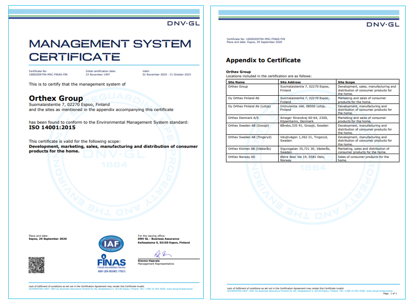Screen dimensions: 410x302
Task: Click the Appendix to Certificate heading
Action: [263, 60]
